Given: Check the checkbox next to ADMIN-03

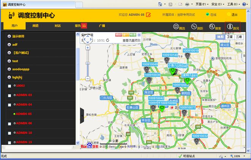Looking at the screenshot, I should (x=9, y=95).
